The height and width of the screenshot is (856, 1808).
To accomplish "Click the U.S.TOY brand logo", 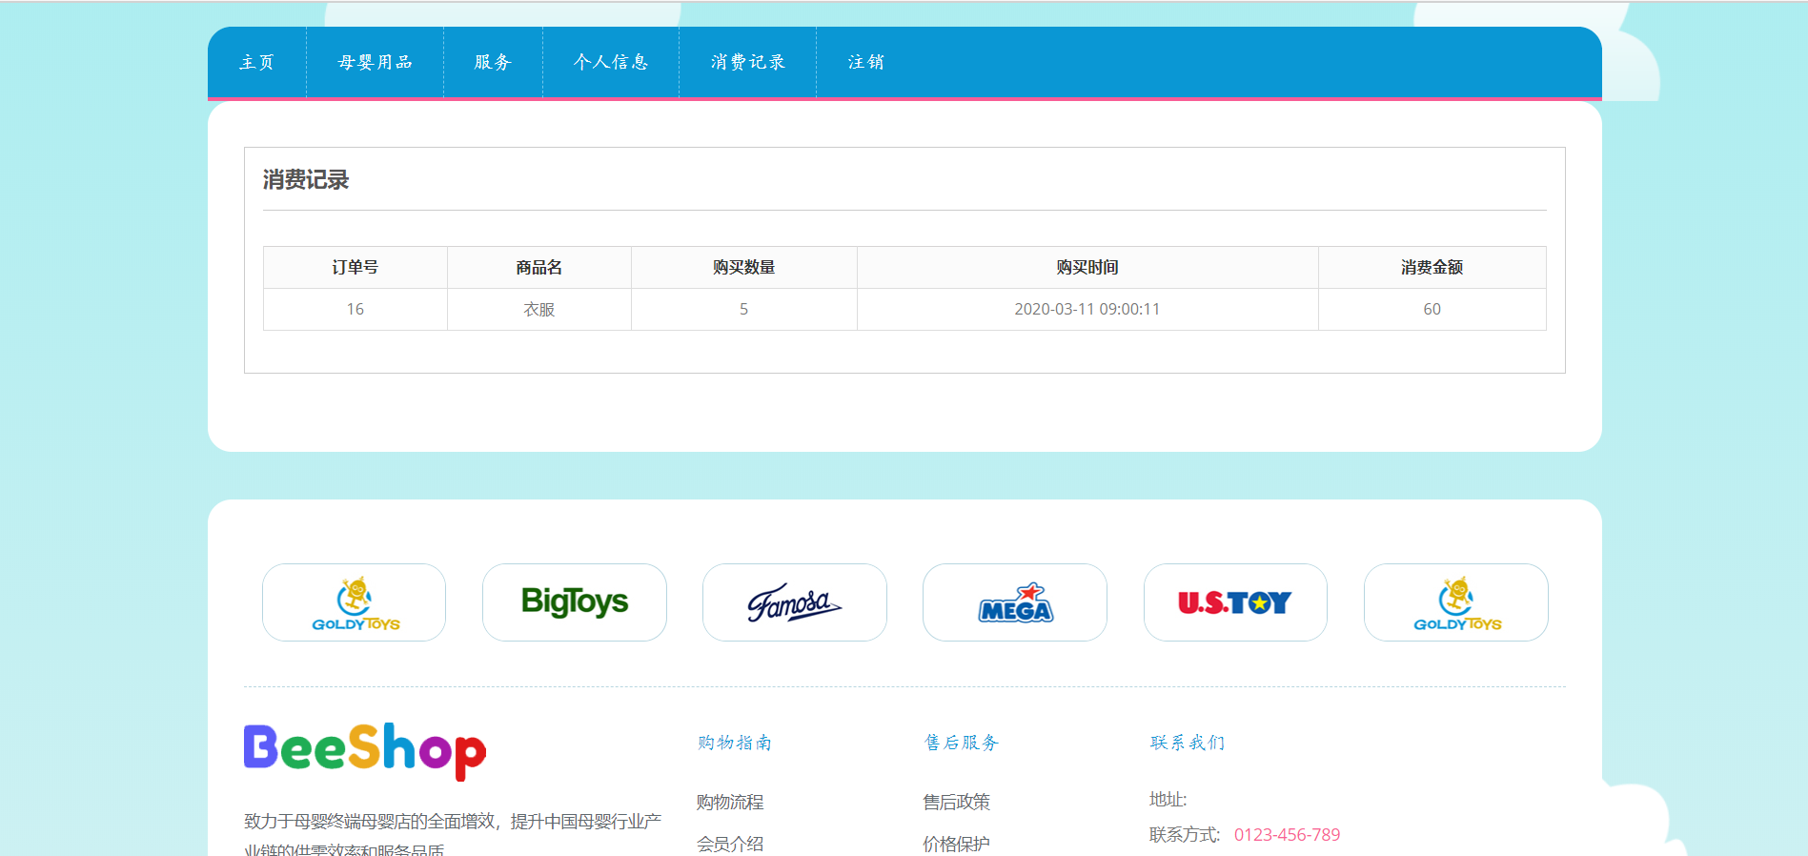I will 1235,602.
